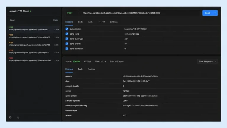This screenshot has width=227, height=128.
Task: Open history entry for device/def456
Action: [x=34, y=36]
